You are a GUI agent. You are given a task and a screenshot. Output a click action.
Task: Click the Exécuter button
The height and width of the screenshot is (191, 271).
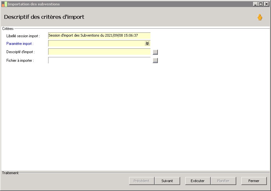(198, 181)
